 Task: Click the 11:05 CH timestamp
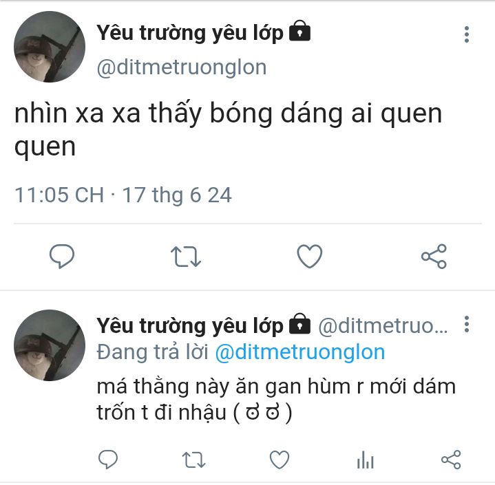[x=59, y=195]
